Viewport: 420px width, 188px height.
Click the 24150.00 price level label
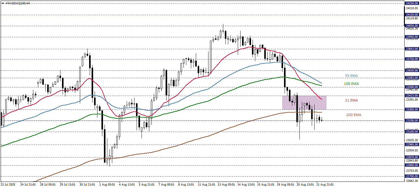[412, 14]
